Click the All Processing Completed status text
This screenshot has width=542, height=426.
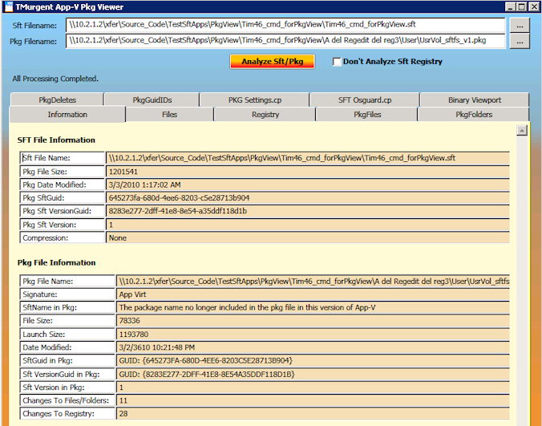pyautogui.click(x=55, y=79)
